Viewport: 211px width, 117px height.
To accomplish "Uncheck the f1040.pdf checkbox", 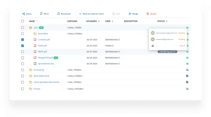I will pos(22,46).
